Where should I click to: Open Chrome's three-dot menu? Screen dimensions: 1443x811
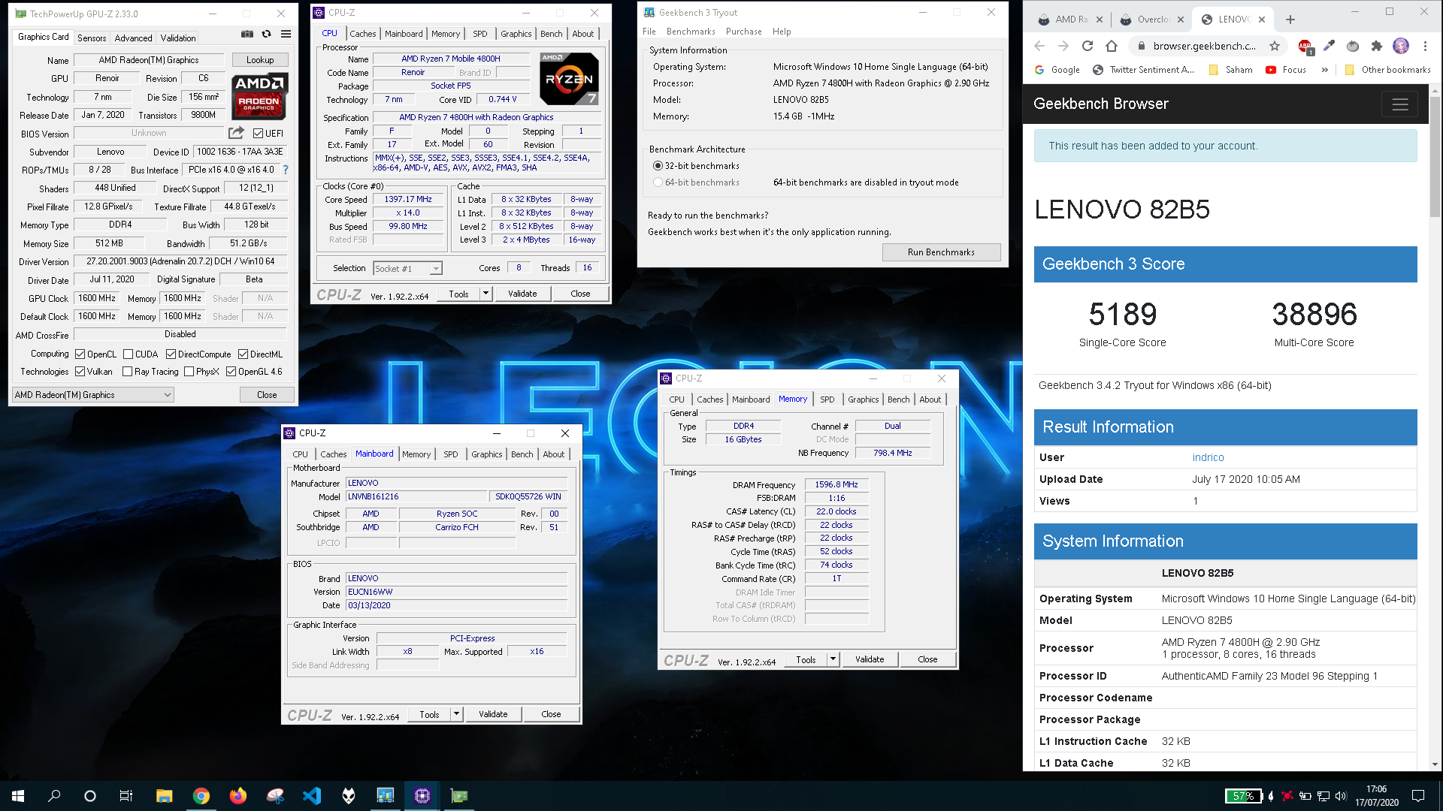(x=1425, y=46)
